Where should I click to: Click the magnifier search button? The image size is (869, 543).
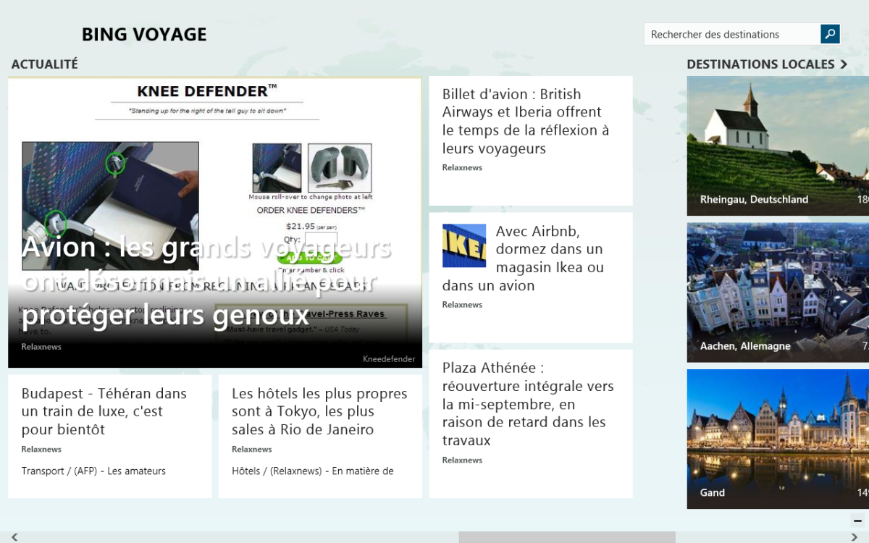(830, 34)
